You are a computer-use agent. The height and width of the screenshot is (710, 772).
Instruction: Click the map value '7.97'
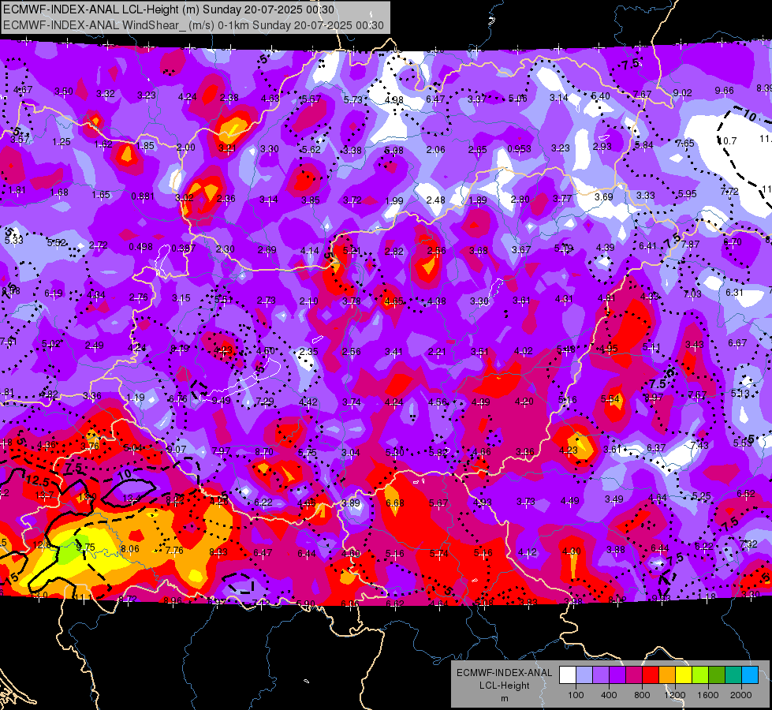pos(221,450)
